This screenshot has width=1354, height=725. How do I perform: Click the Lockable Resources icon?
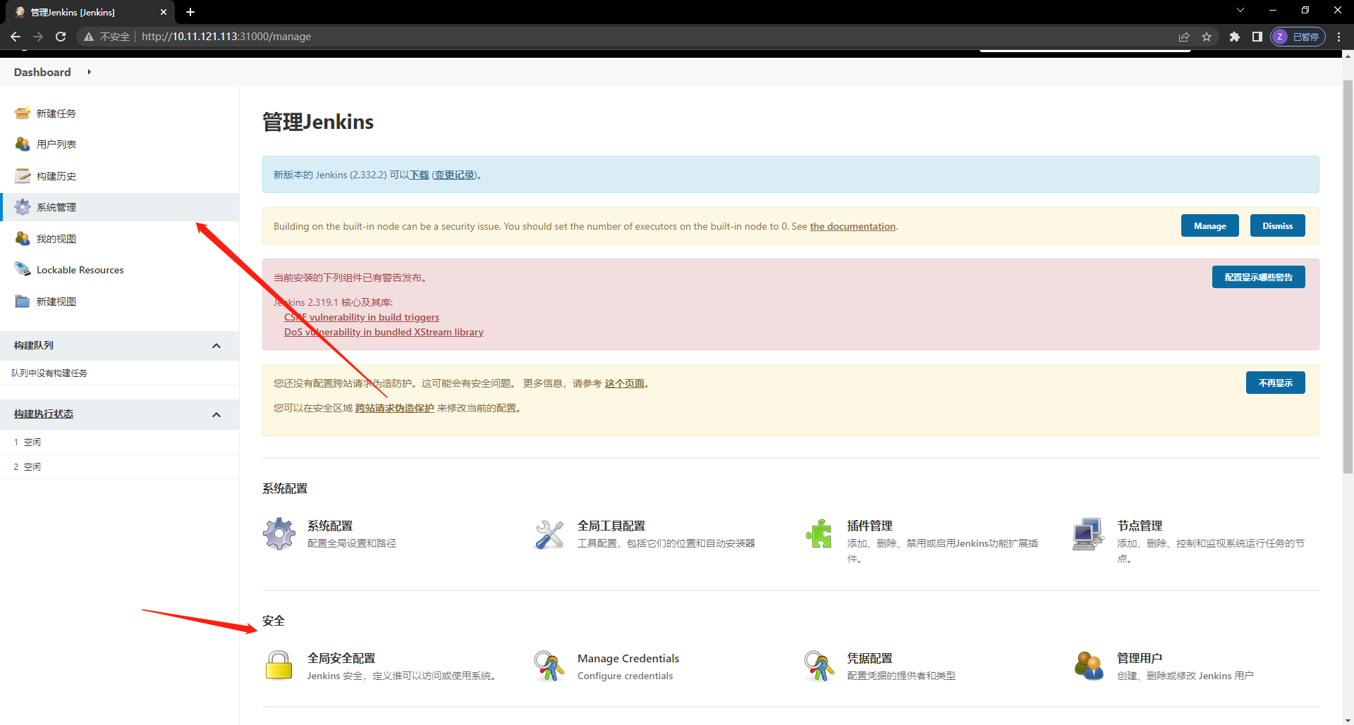pyautogui.click(x=23, y=269)
